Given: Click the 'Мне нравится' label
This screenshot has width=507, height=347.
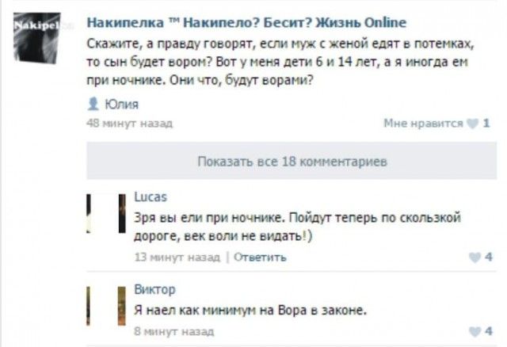Looking at the screenshot, I should tap(423, 124).
